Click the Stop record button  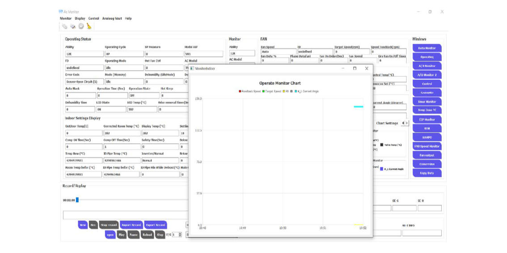[x=108, y=225]
